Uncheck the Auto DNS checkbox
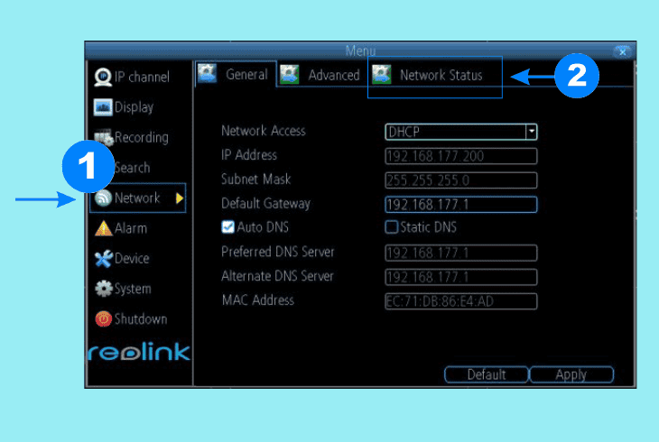659x442 pixels. coord(227,227)
